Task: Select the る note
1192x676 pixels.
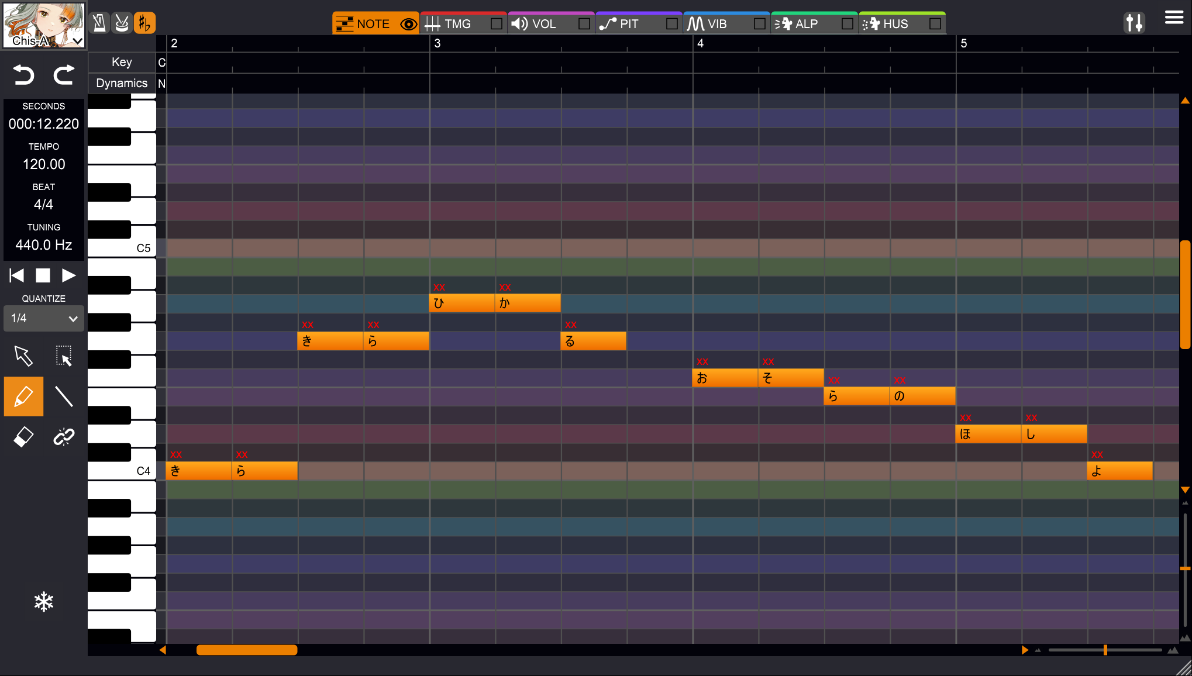Action: click(594, 341)
